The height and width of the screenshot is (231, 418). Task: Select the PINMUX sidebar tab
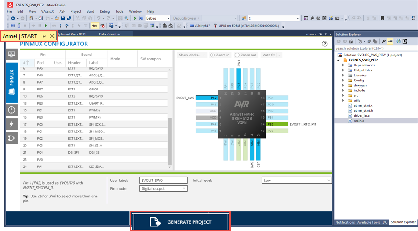click(x=11, y=83)
